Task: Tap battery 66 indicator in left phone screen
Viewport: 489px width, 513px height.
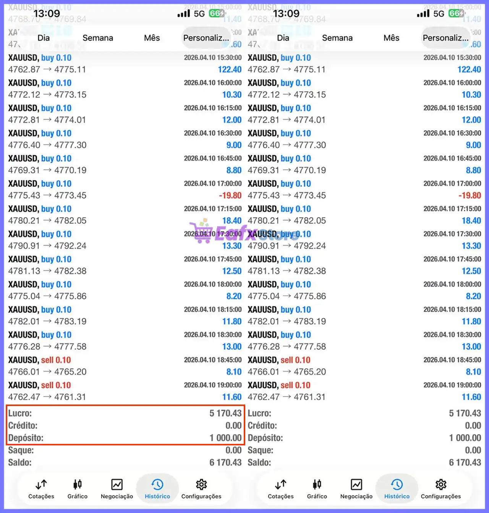Action: coord(217,13)
